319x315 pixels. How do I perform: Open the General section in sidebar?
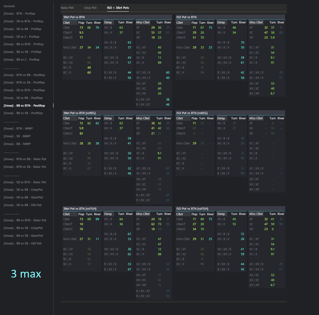pos(9,6)
